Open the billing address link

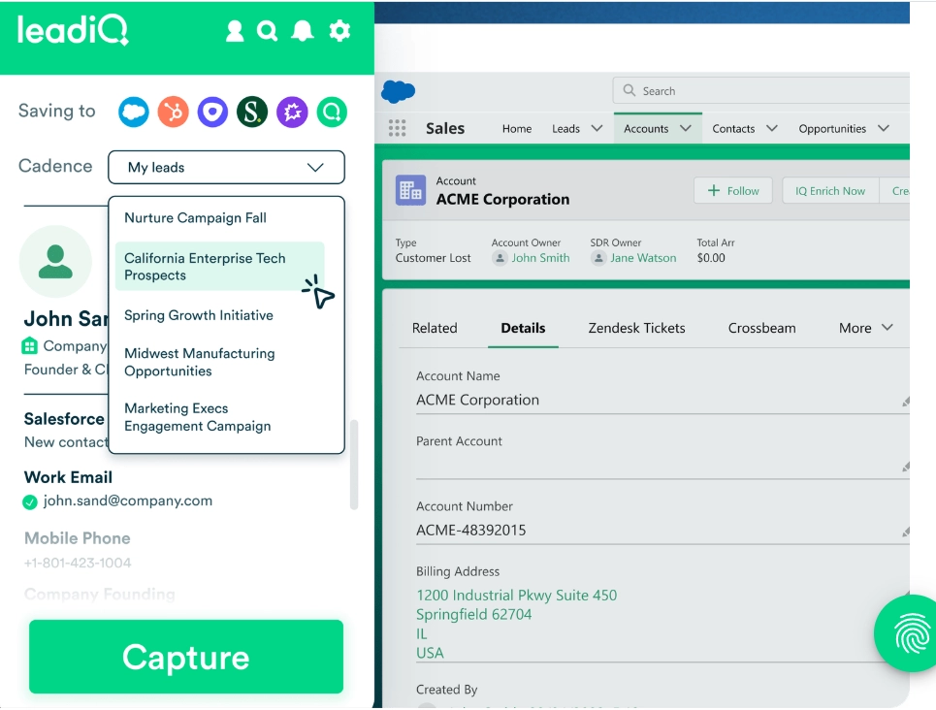coord(516,624)
